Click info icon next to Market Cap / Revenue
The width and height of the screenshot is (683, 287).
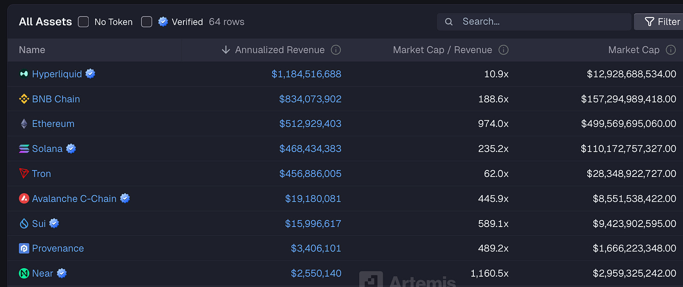[503, 50]
